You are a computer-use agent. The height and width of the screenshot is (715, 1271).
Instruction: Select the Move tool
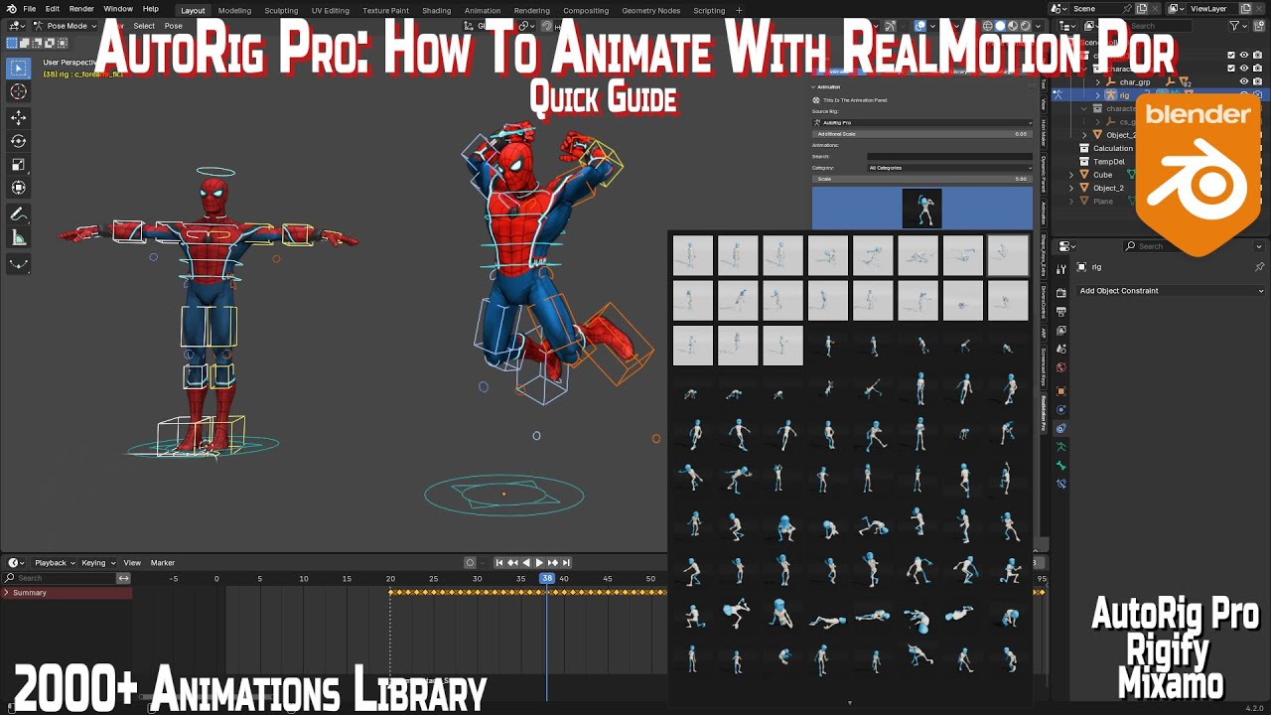[x=18, y=117]
